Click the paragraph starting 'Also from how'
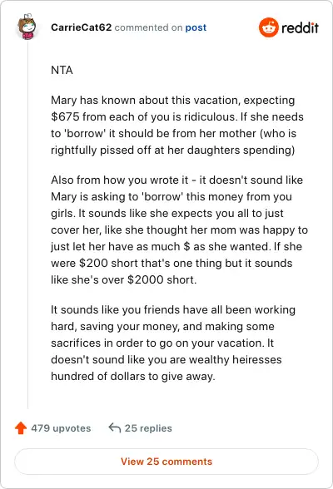The image size is (333, 489). point(180,230)
